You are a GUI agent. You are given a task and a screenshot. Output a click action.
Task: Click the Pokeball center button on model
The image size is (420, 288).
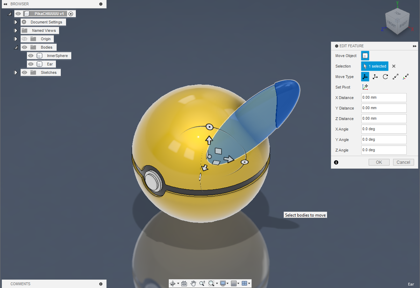pyautogui.click(x=152, y=181)
